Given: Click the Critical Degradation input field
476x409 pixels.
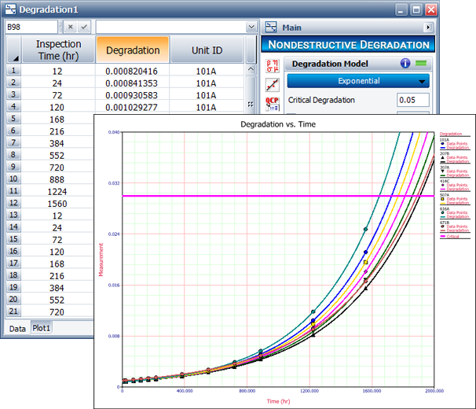Looking at the screenshot, I should coord(412,100).
